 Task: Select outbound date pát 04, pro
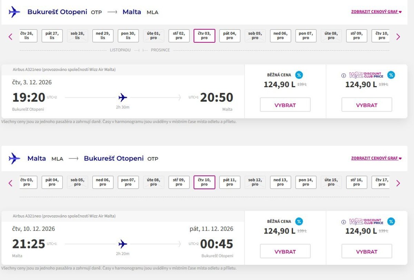[230, 36]
